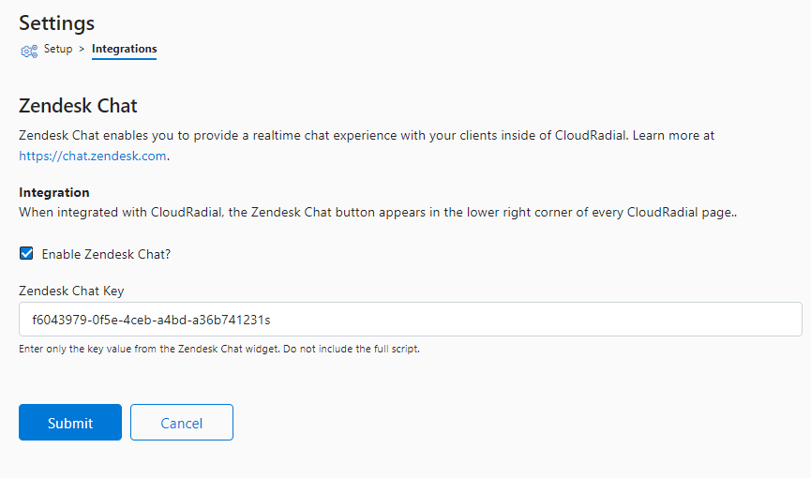Image resolution: width=811 pixels, height=478 pixels.
Task: Cancel the Zendesk Chat changes
Action: coord(182,422)
